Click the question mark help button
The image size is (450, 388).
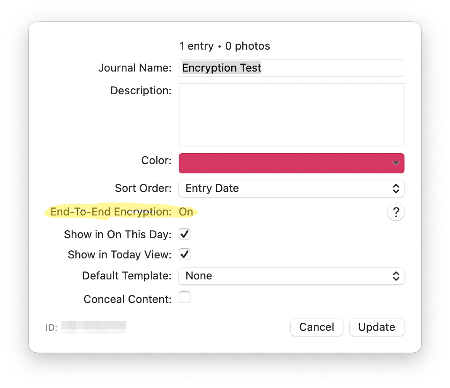(x=396, y=213)
